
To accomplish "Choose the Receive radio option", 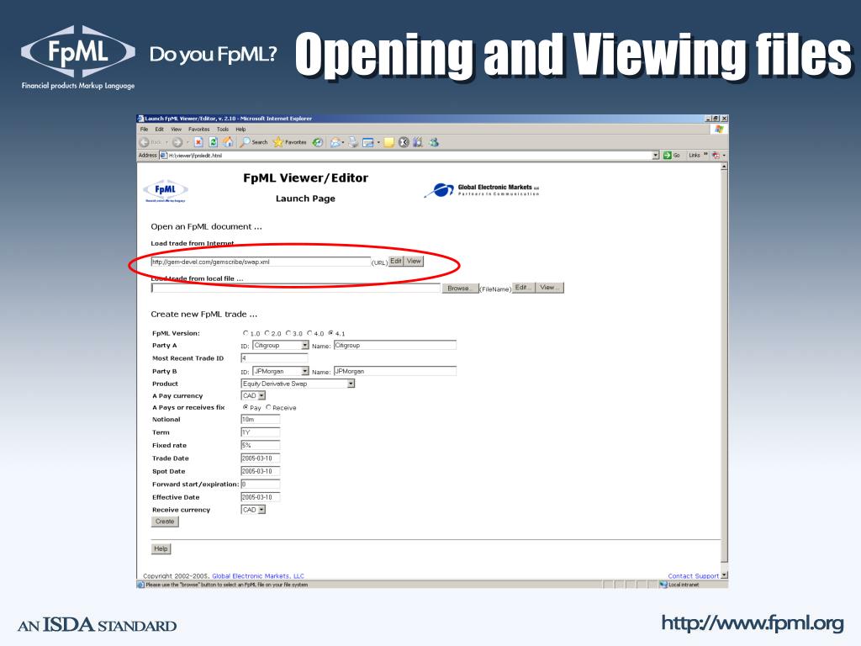I will coord(268,407).
